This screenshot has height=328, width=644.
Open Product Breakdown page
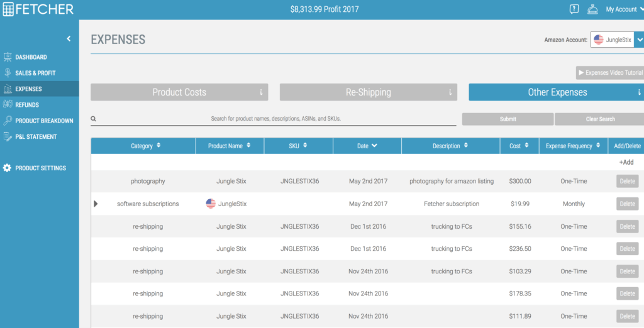coord(45,121)
